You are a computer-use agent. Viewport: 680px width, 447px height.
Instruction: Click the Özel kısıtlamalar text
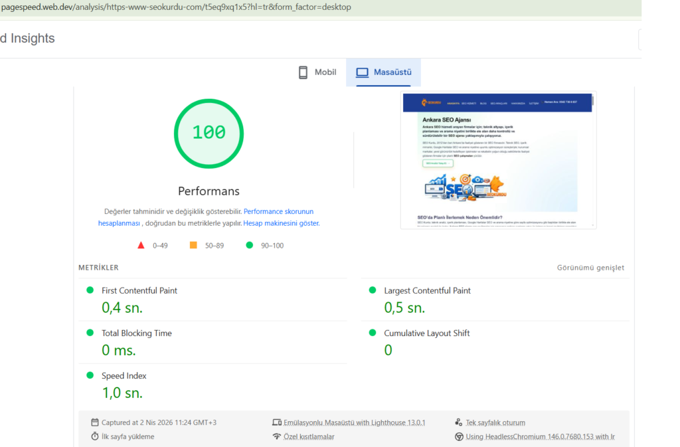coord(309,436)
